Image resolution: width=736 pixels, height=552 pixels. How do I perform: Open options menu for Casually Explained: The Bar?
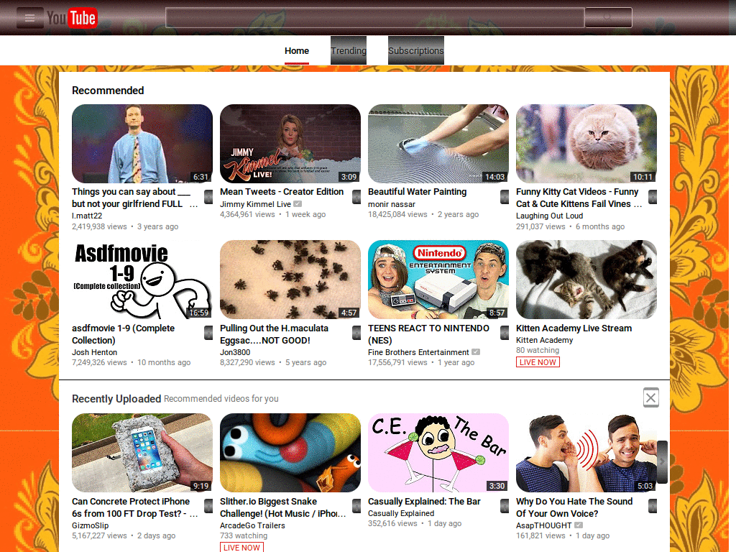point(505,506)
